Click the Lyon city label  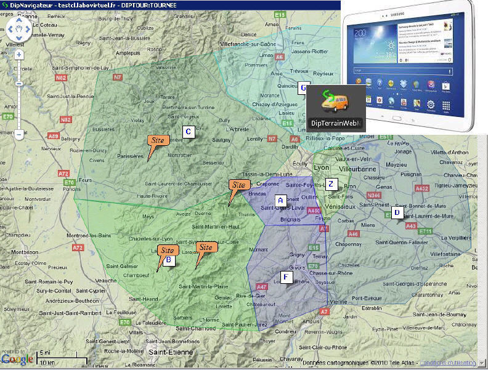click(x=321, y=167)
